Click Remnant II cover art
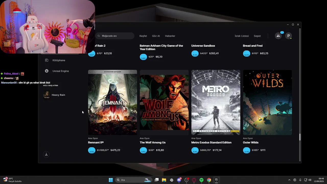The width and height of the screenshot is (327, 184). click(x=112, y=102)
